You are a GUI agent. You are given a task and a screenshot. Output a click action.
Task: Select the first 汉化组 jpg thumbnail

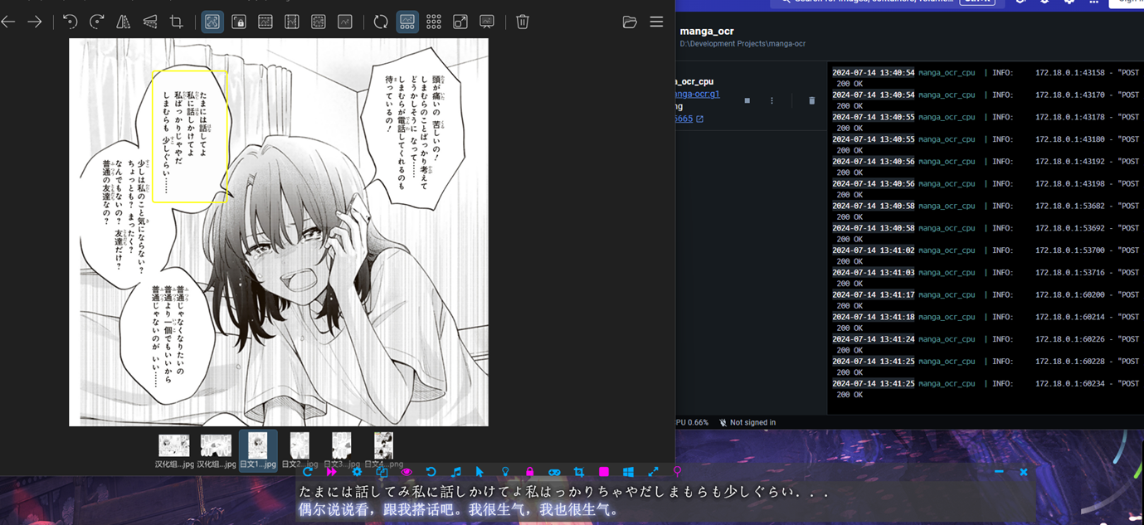[174, 450]
